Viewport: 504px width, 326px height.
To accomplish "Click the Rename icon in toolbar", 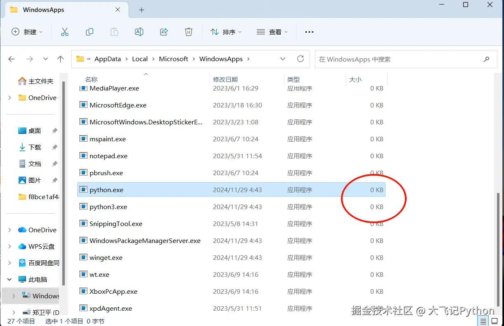I will pyautogui.click(x=139, y=32).
